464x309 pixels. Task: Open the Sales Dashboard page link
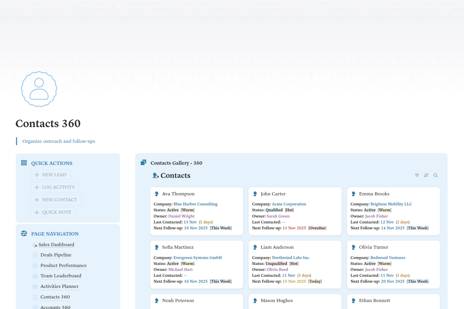click(x=56, y=245)
